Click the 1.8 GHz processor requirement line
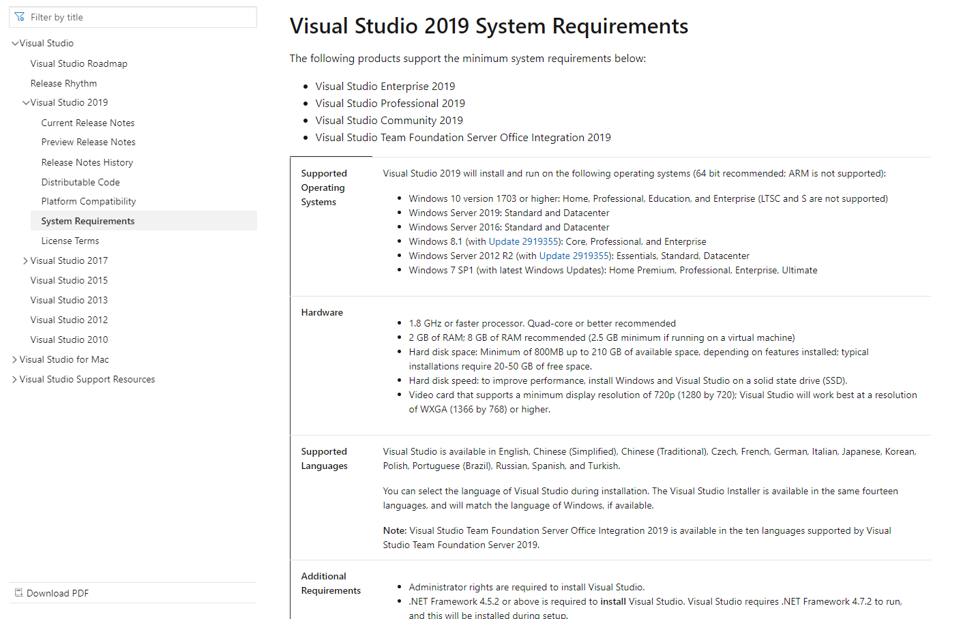963x619 pixels. tap(542, 323)
